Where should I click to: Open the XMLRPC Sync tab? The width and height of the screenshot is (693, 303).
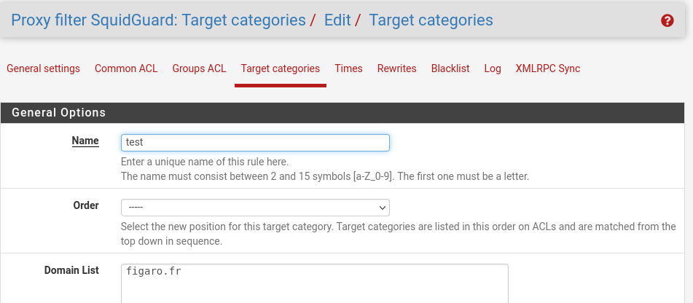(547, 68)
